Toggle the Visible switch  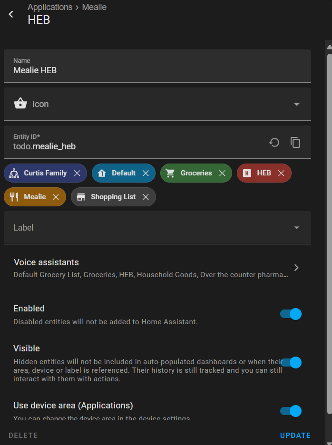291,362
